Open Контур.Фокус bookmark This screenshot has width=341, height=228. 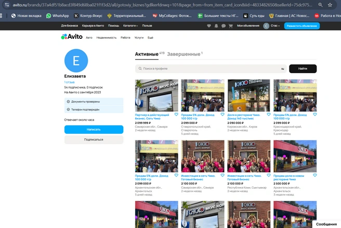tap(88, 16)
